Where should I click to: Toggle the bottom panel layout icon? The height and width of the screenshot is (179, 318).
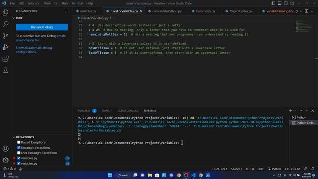tap(279, 3)
